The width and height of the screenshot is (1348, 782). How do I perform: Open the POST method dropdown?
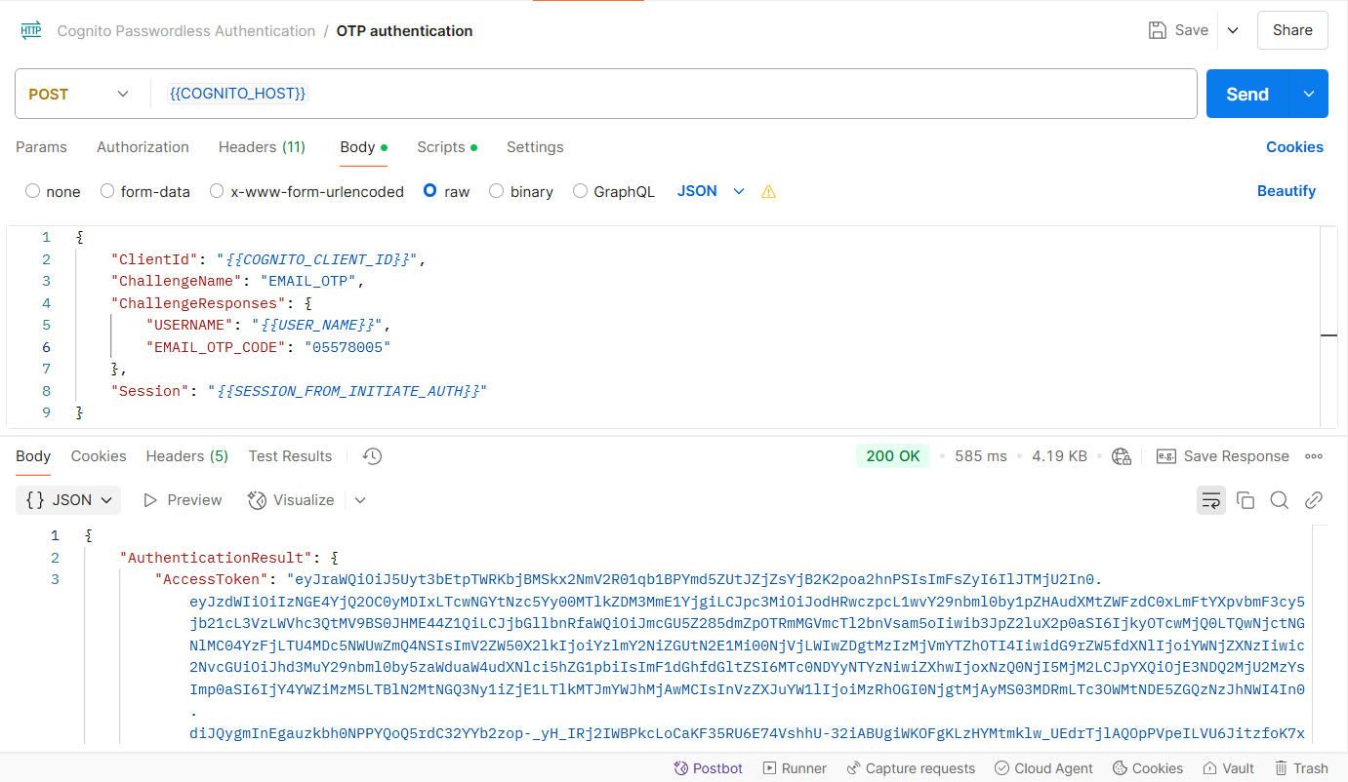coord(78,95)
